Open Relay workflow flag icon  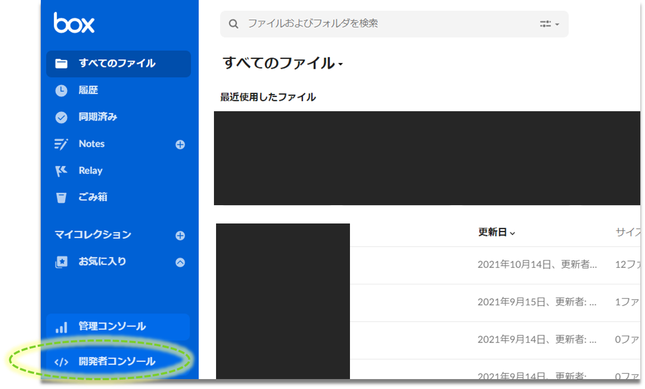62,171
